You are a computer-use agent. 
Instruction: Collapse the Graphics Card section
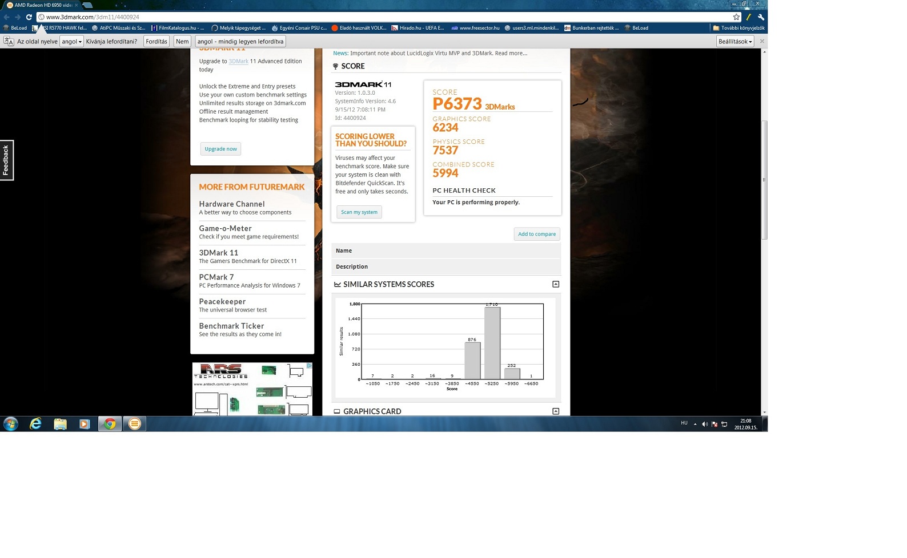point(556,411)
